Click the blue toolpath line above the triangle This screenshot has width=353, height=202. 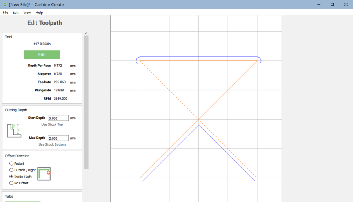(198, 57)
